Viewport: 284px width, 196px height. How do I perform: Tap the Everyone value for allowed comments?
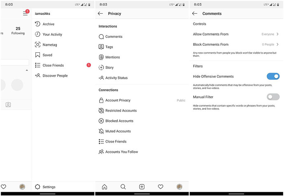point(268,34)
